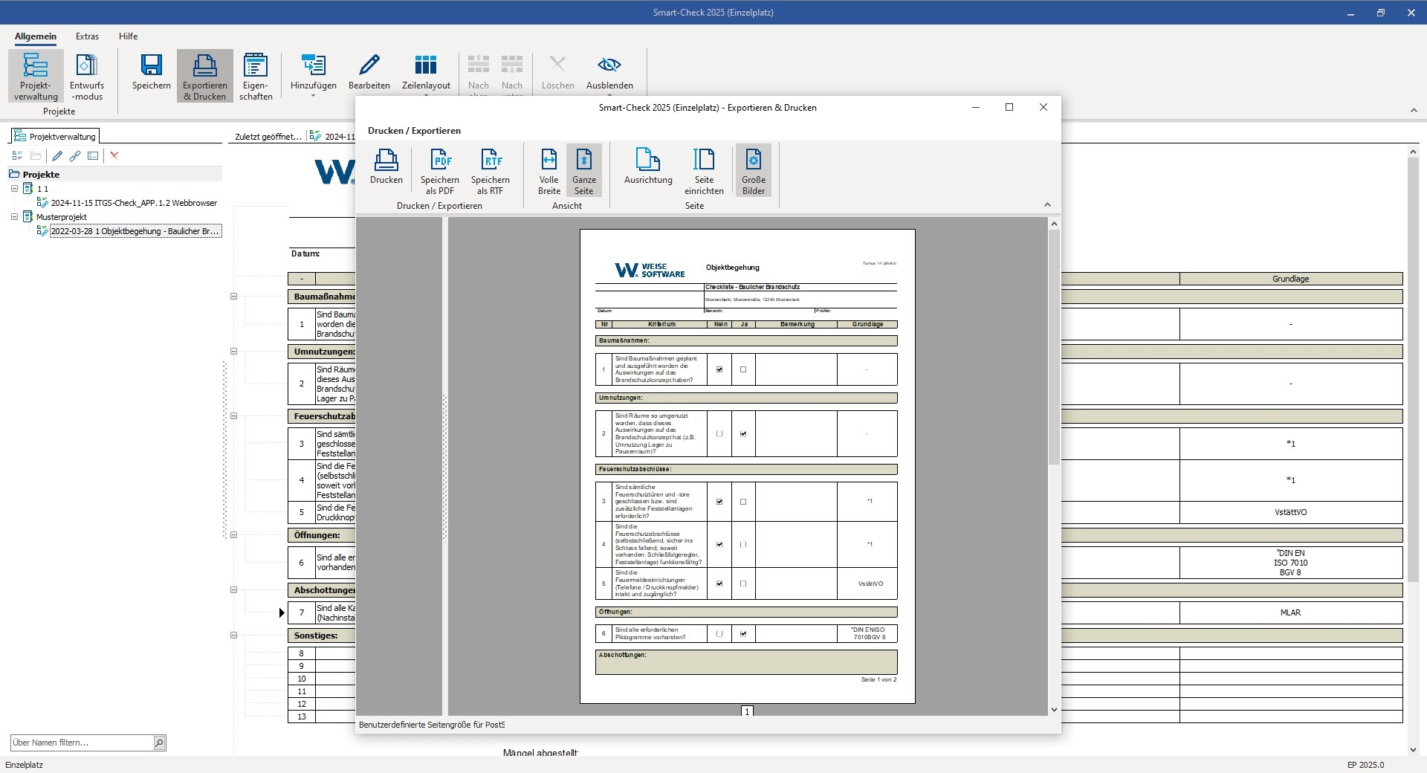Click the chain link icon in project toolbar
The image size is (1427, 773).
pos(75,156)
